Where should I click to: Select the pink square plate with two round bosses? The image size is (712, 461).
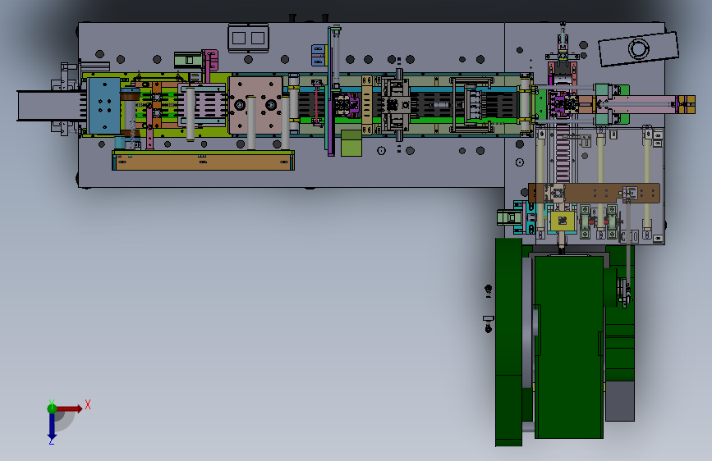coord(255,105)
